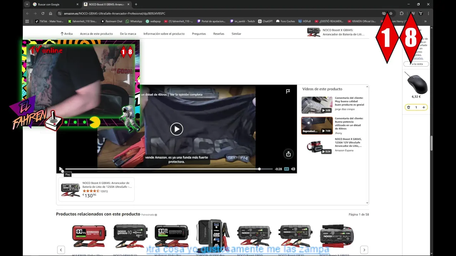This screenshot has width=456, height=256.
Task: Open bookmarks apps grid icon
Action: pyautogui.click(x=27, y=21)
